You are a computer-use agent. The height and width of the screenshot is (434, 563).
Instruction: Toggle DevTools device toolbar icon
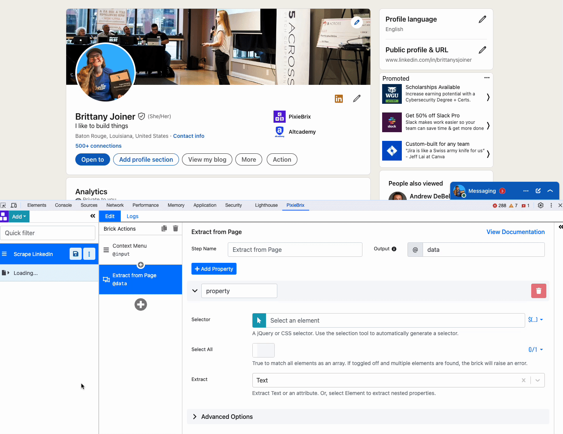pyautogui.click(x=14, y=205)
